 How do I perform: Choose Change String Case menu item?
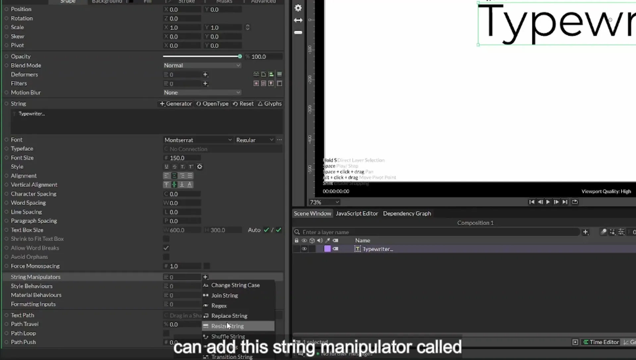pos(236,285)
